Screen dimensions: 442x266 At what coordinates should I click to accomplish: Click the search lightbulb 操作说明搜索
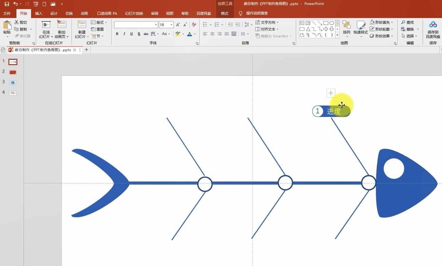click(253, 13)
